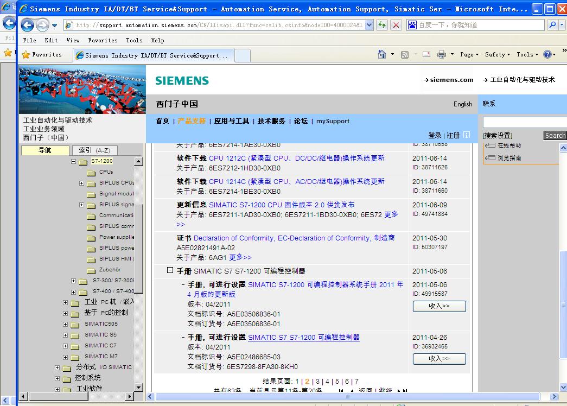Image resolution: width=567 pixels, height=406 pixels.
Task: Click the RSS feeds icon
Action: (x=405, y=55)
